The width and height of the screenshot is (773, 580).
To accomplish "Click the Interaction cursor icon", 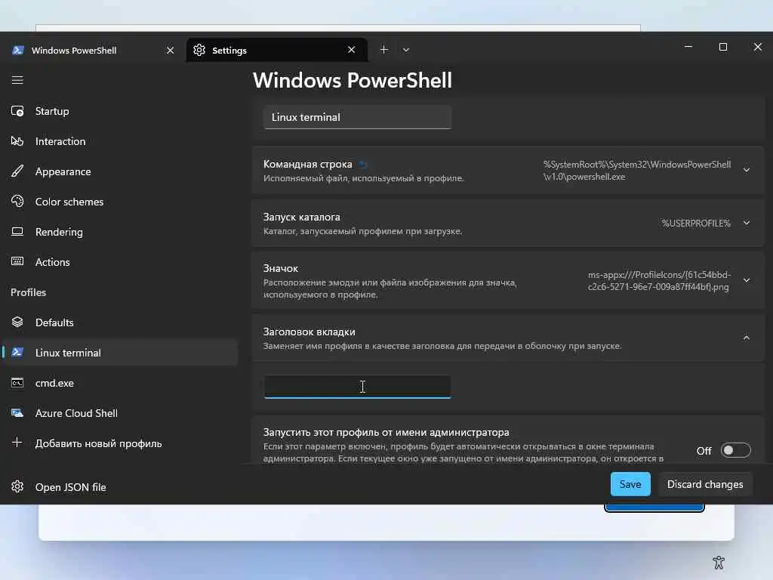I will [17, 141].
